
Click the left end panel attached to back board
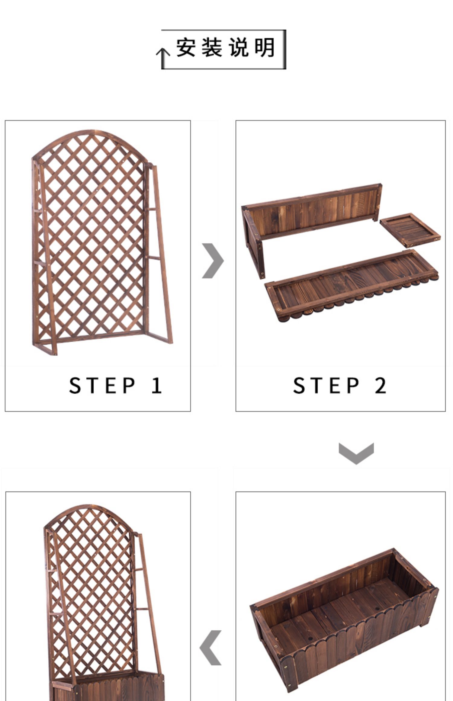pos(253,242)
